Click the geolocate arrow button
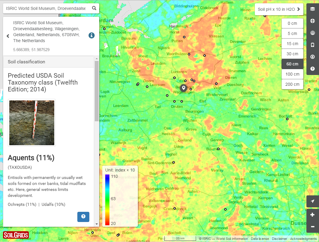Screen dimensions: 319x242 (x=313, y=201)
